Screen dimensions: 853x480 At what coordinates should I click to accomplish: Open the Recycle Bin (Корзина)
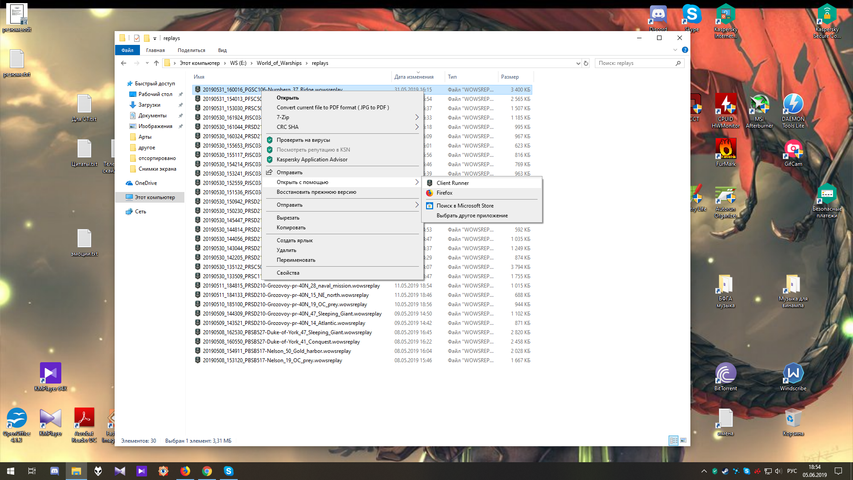pyautogui.click(x=793, y=422)
